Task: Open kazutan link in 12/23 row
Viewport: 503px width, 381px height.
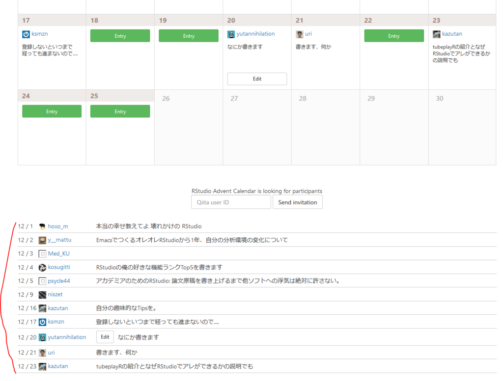Action: point(58,366)
